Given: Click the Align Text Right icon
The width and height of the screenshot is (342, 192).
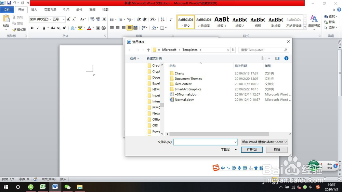Looking at the screenshot, I should pos(124,28).
